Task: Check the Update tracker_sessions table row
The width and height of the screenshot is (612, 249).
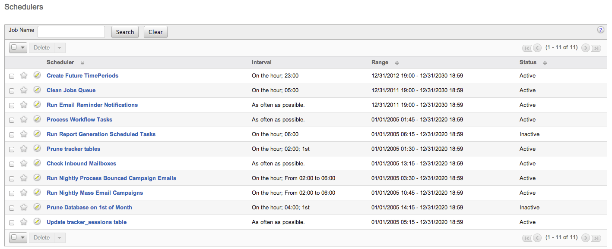Action: pyautogui.click(x=12, y=222)
